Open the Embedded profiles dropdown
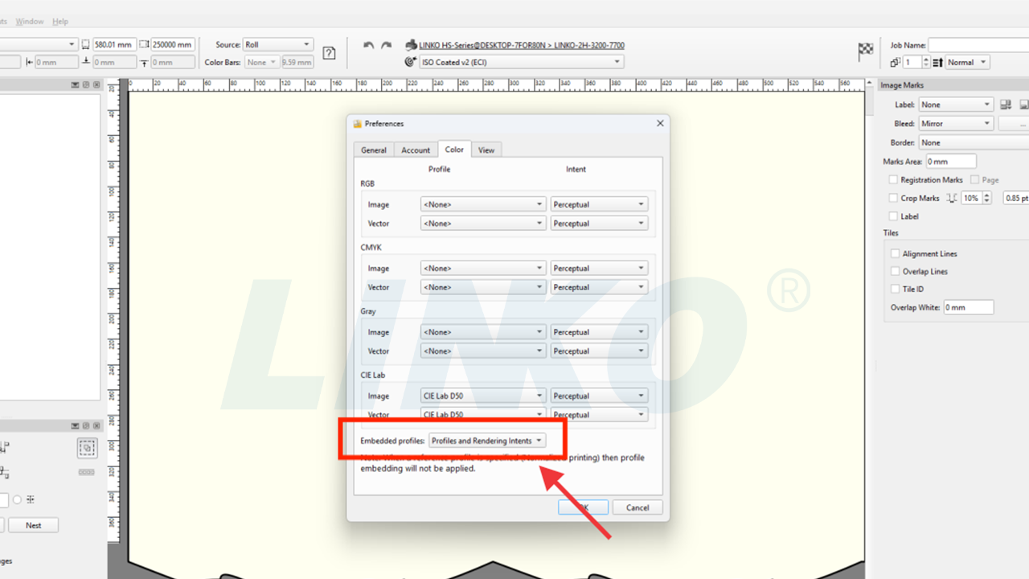The image size is (1029, 579). (x=487, y=441)
